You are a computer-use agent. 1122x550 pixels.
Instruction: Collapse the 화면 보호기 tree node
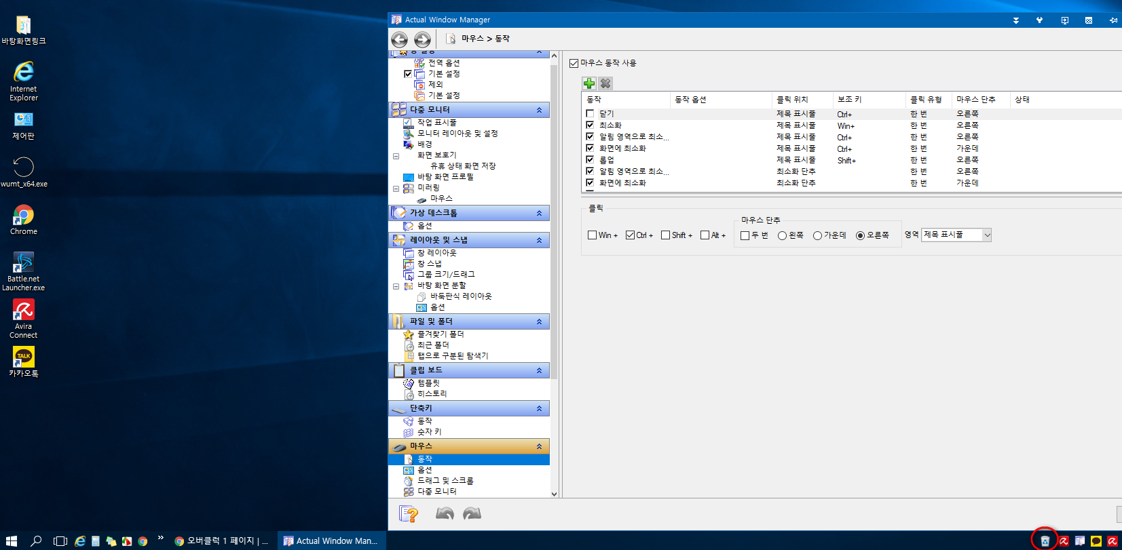click(396, 156)
